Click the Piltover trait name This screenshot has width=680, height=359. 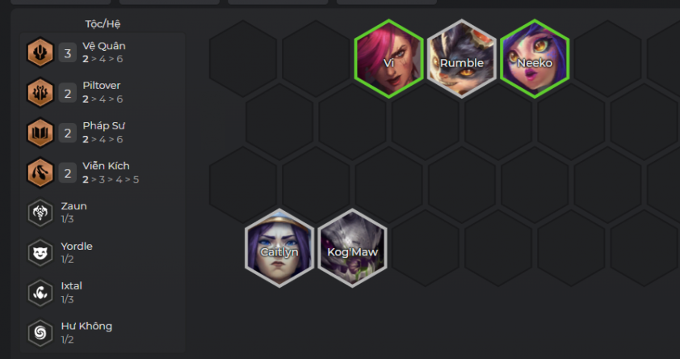[x=102, y=86]
